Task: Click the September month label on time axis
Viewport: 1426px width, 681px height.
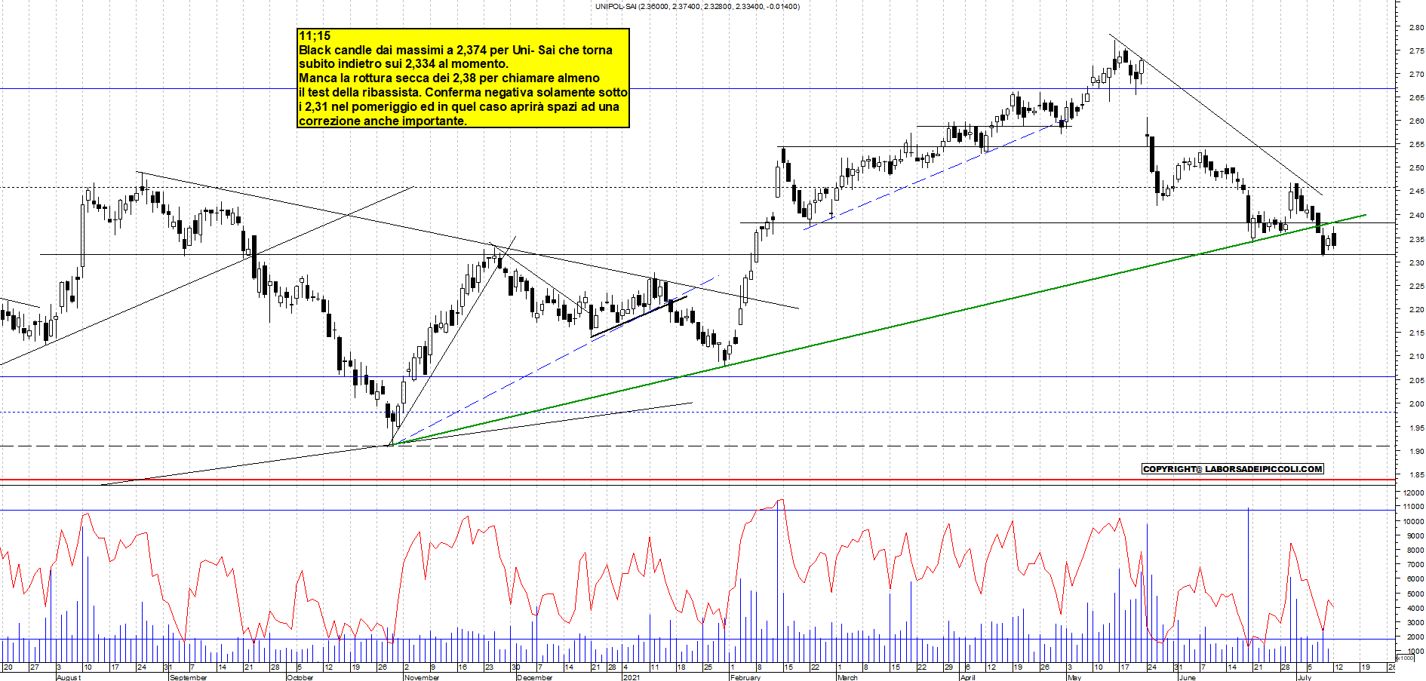Action: tap(189, 677)
